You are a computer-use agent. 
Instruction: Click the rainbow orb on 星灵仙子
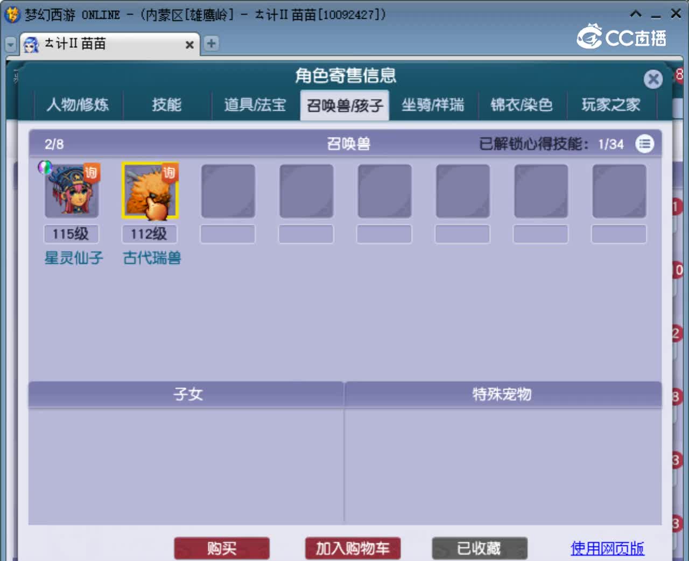coord(45,167)
